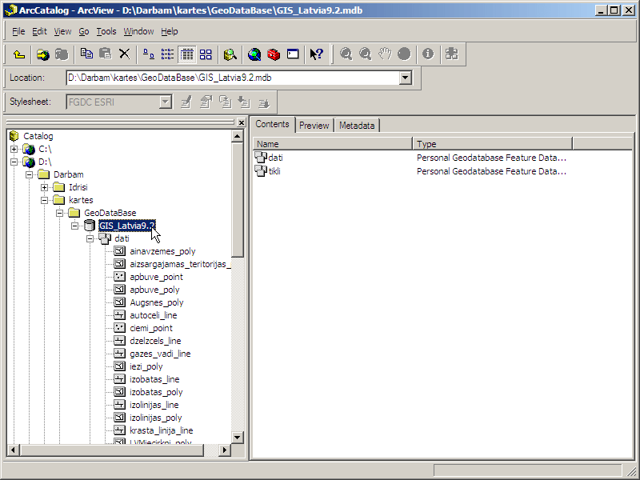Select the Contents tab
The image size is (640, 480).
pos(272,124)
